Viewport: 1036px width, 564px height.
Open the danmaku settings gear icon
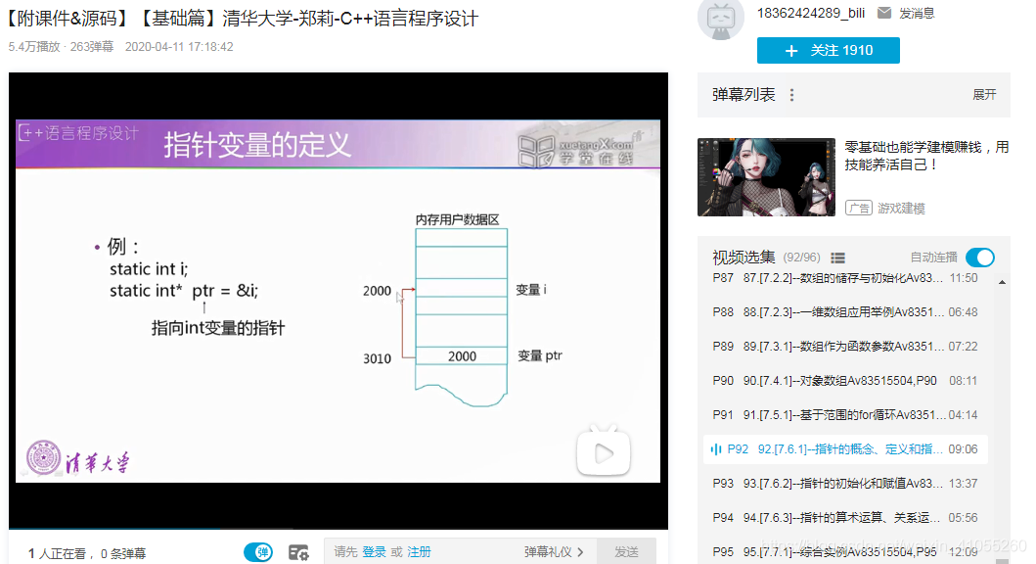(x=299, y=551)
